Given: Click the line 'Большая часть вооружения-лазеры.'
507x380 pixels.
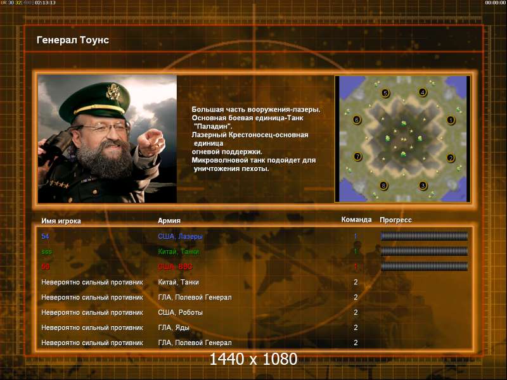Looking at the screenshot, I should [256, 110].
